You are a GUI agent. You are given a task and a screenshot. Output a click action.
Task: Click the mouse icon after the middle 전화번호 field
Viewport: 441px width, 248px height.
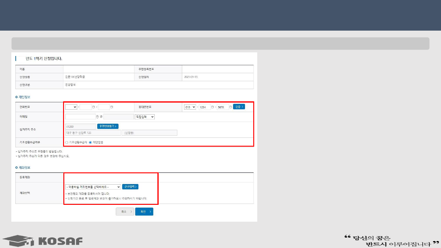click(x=93, y=107)
